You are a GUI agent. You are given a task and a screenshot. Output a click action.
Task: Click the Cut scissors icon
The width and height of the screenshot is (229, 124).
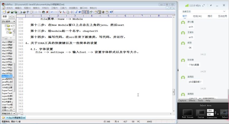36,12
